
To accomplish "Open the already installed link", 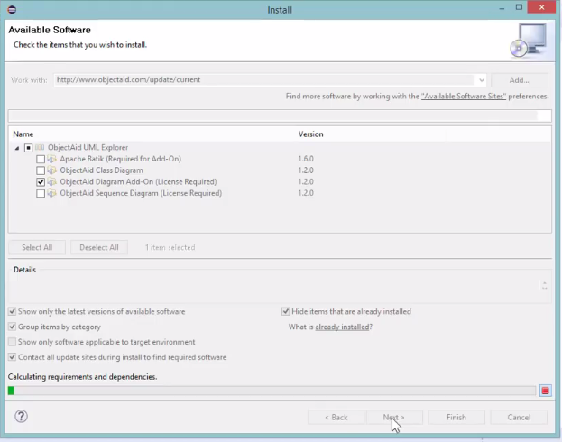I will coord(342,327).
